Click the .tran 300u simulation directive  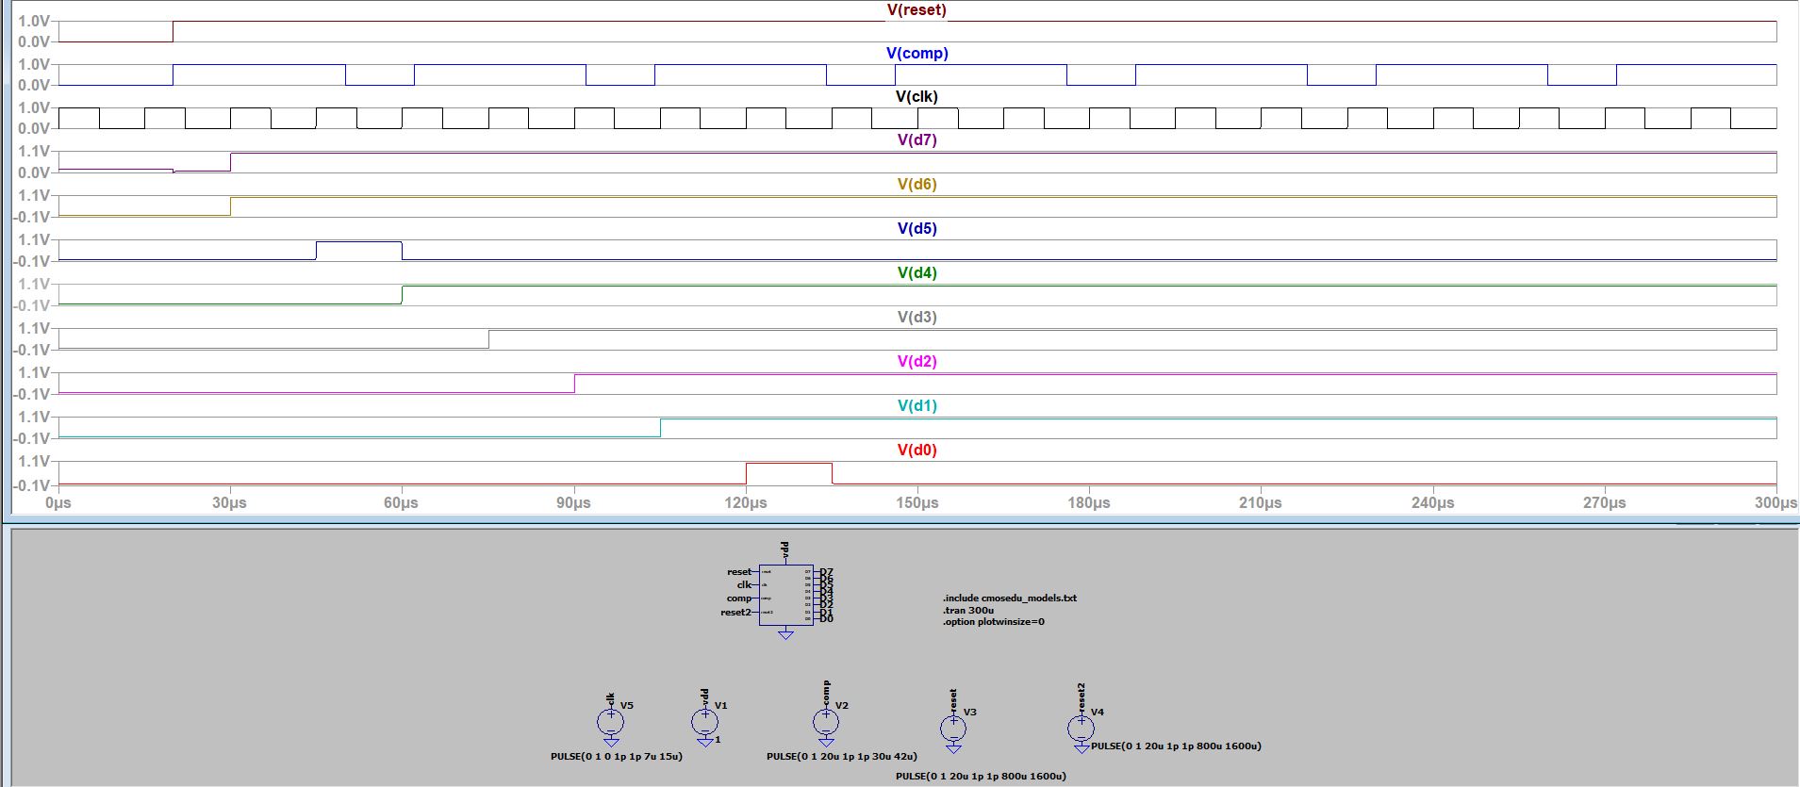tap(968, 610)
